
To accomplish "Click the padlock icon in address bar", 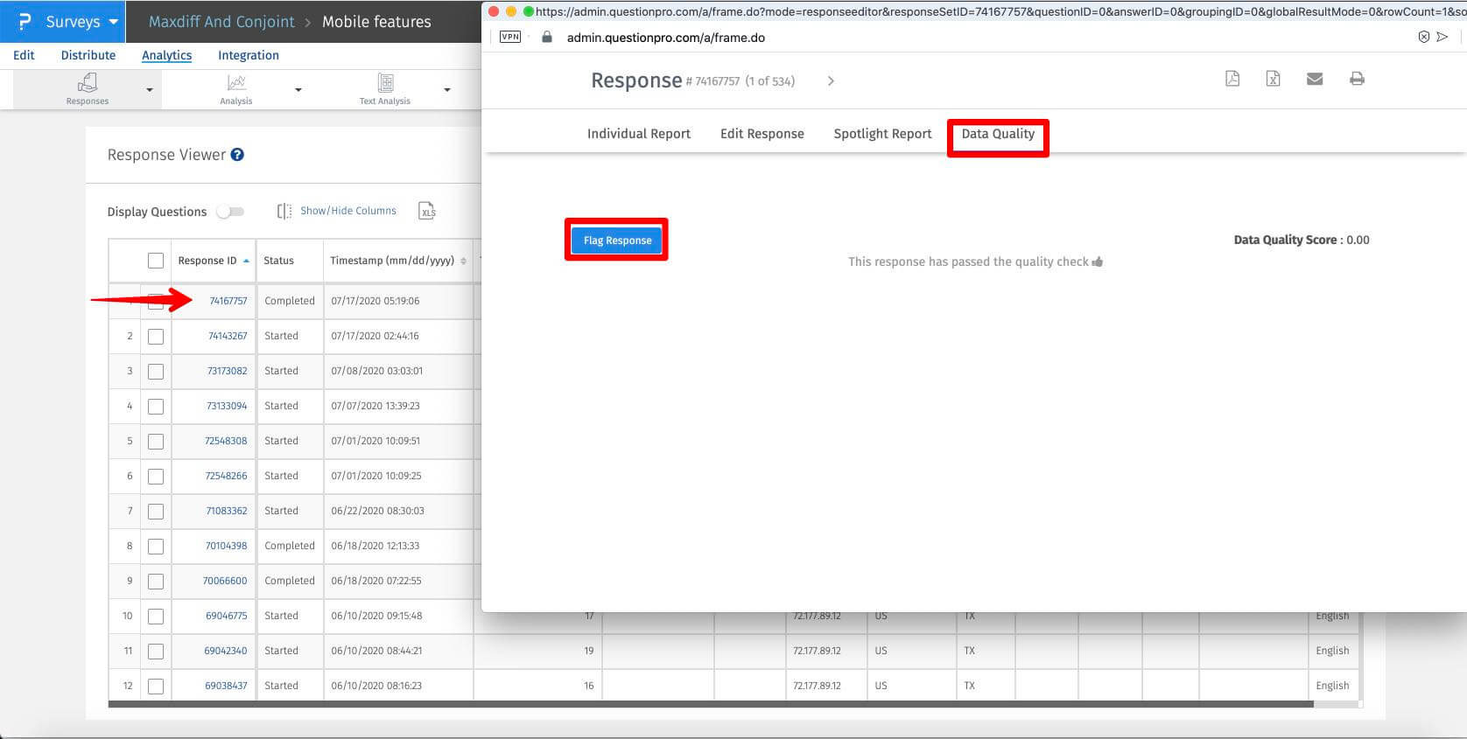I will tap(547, 37).
